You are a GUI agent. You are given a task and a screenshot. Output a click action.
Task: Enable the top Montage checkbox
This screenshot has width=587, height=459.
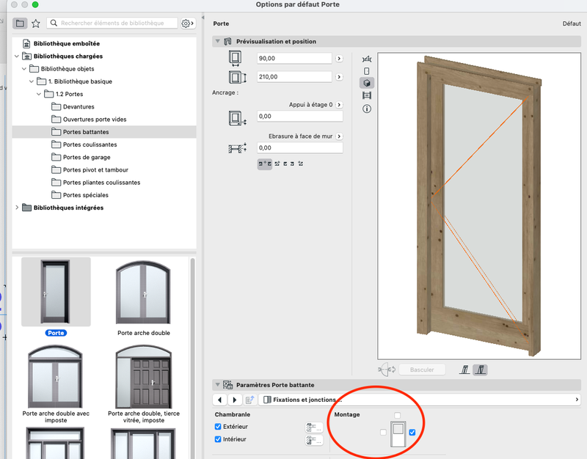[397, 415]
